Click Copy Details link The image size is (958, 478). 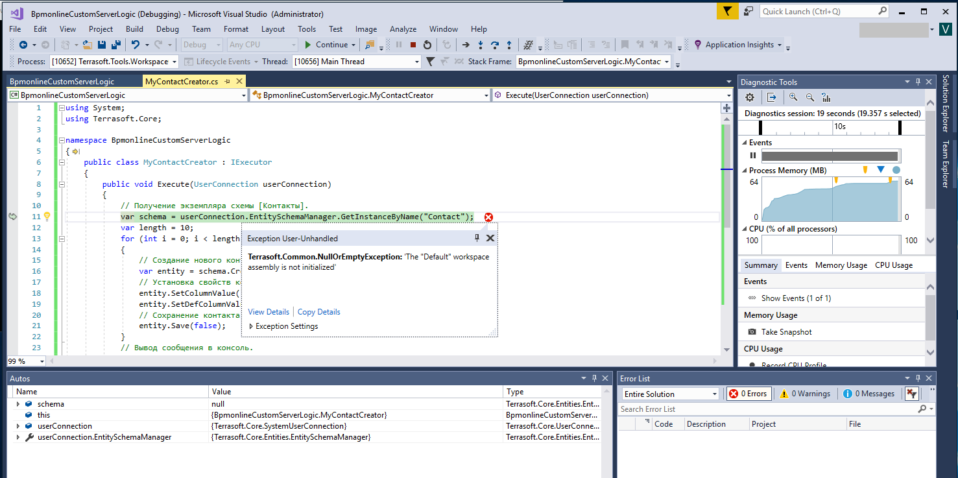click(x=318, y=312)
